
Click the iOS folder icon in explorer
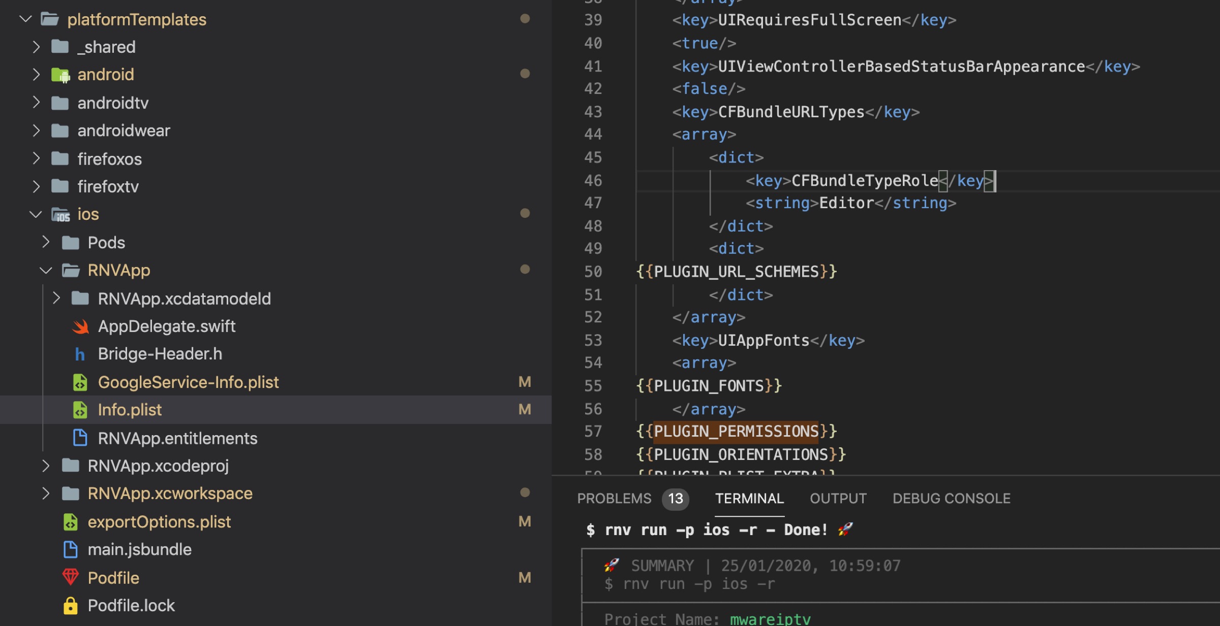coord(61,214)
